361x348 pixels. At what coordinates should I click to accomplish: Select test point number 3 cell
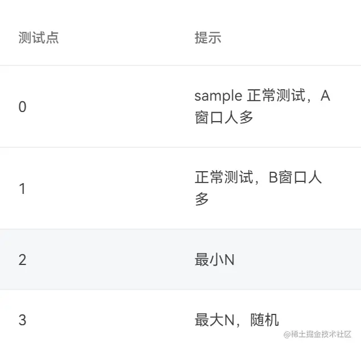point(22,320)
